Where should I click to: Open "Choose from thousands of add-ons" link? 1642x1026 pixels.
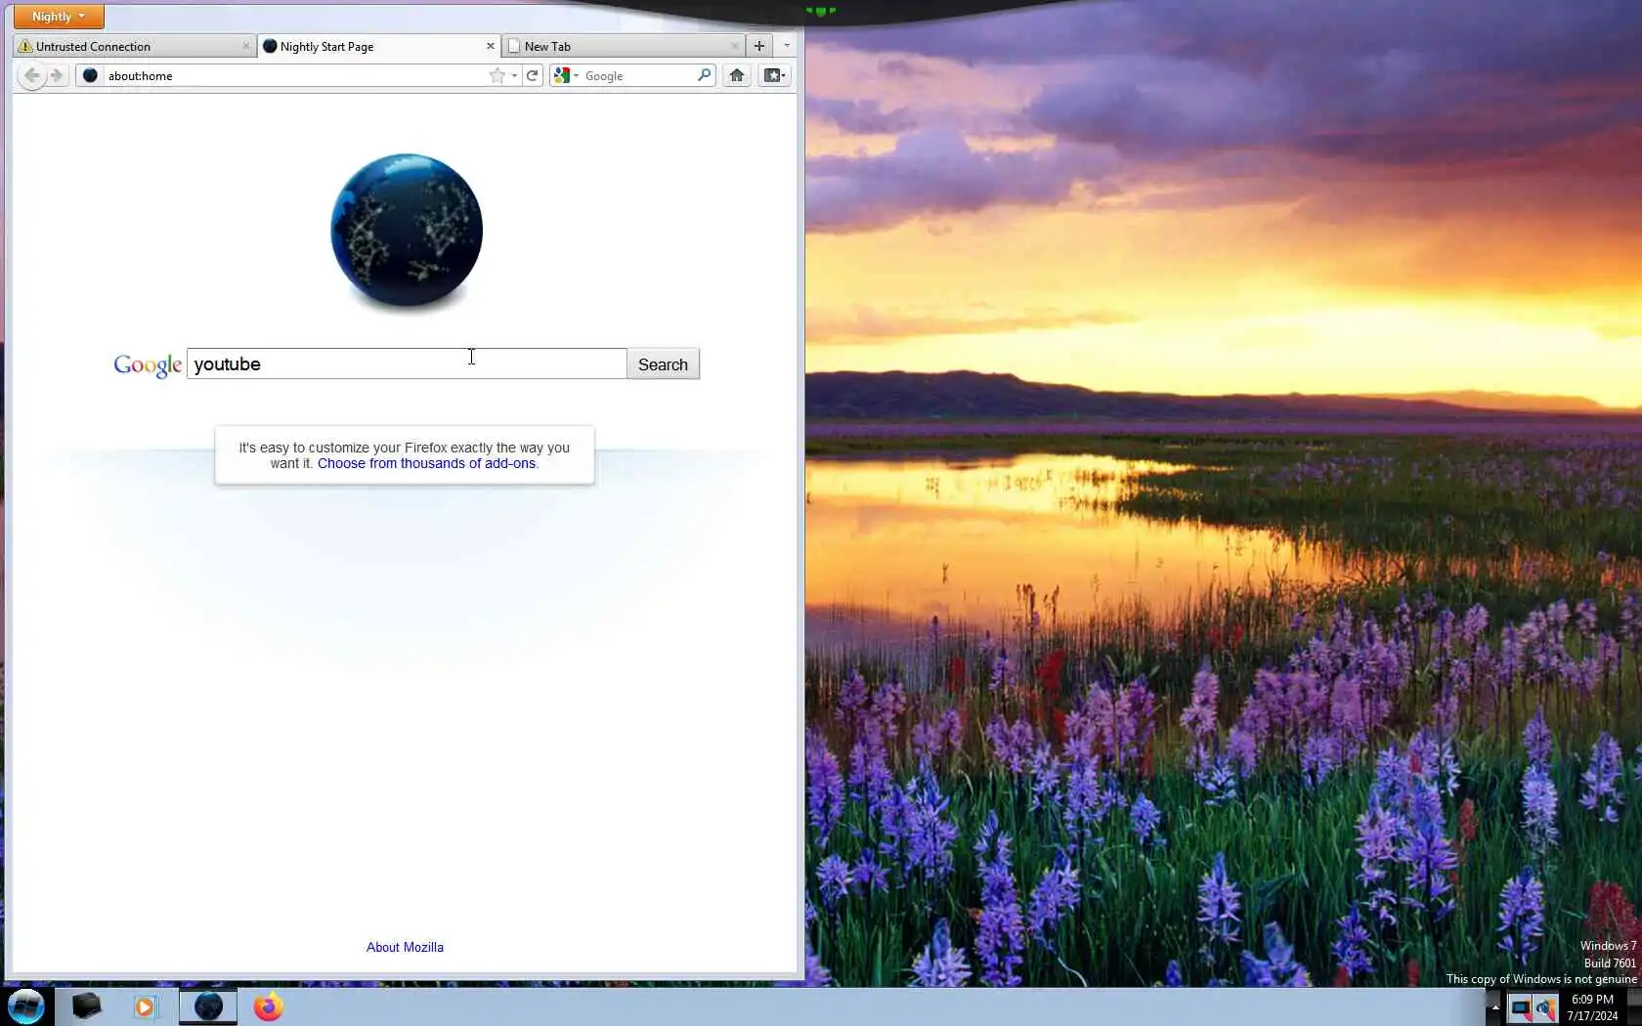click(x=426, y=463)
